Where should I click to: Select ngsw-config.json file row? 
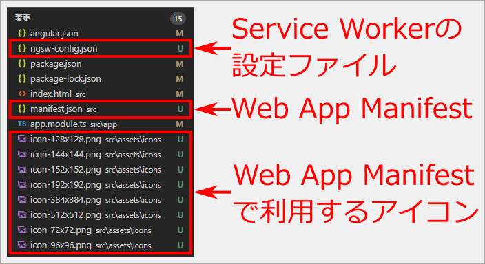[x=101, y=49]
